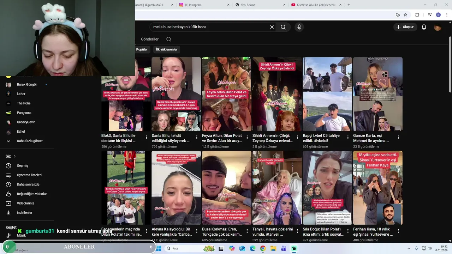Open options menu for Rapçi Lvbel C5 video
The image size is (452, 254).
click(x=348, y=137)
